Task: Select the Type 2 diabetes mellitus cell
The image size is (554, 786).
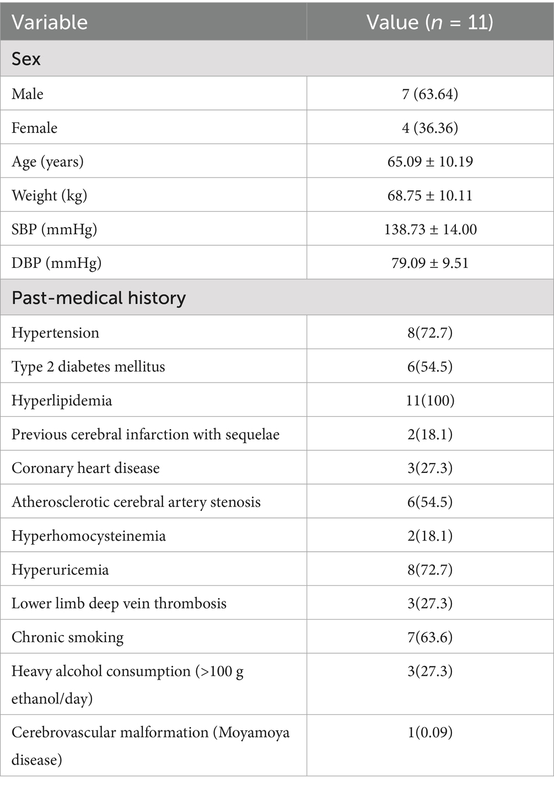Action: click(88, 367)
